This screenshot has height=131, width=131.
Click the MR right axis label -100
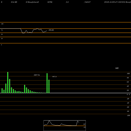coord(128,116)
